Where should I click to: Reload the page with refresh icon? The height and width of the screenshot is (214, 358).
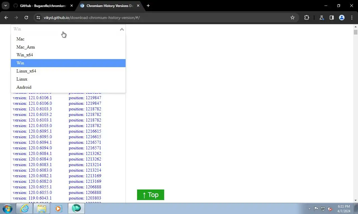(26, 18)
